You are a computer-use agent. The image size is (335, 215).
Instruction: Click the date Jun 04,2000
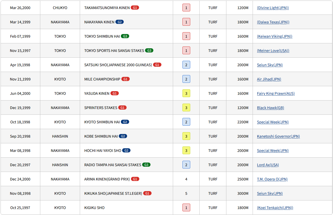20,93
